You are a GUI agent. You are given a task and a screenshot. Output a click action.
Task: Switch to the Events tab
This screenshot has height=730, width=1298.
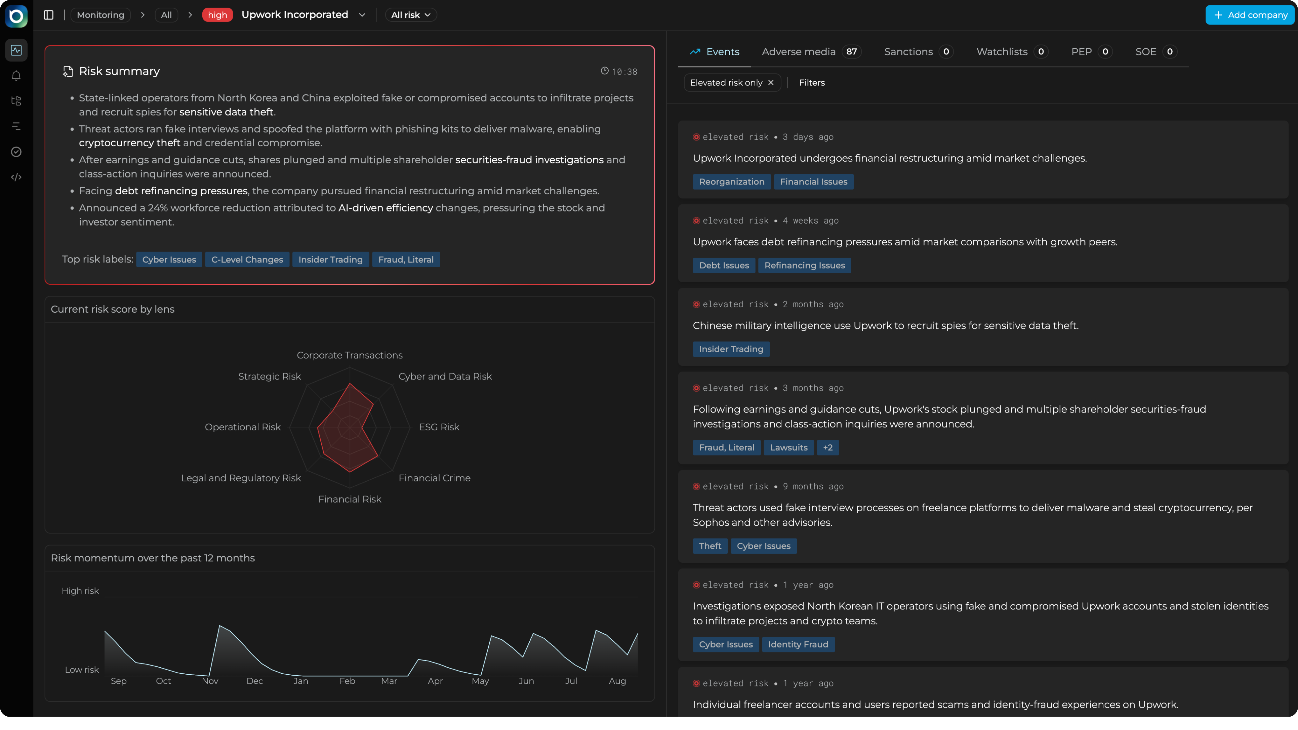(715, 52)
